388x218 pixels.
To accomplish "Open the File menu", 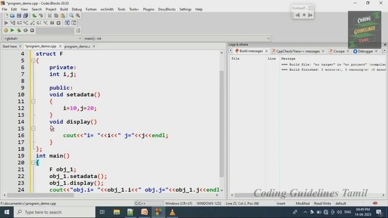I will tap(4, 9).
